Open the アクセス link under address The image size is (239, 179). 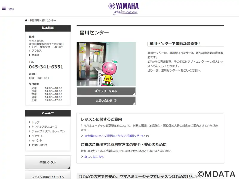coord(36,51)
